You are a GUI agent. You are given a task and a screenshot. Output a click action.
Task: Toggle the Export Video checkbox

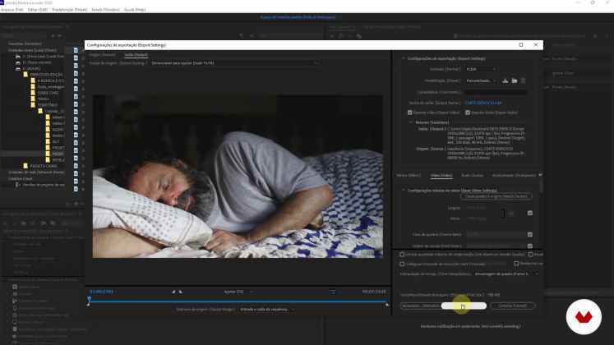tap(411, 112)
